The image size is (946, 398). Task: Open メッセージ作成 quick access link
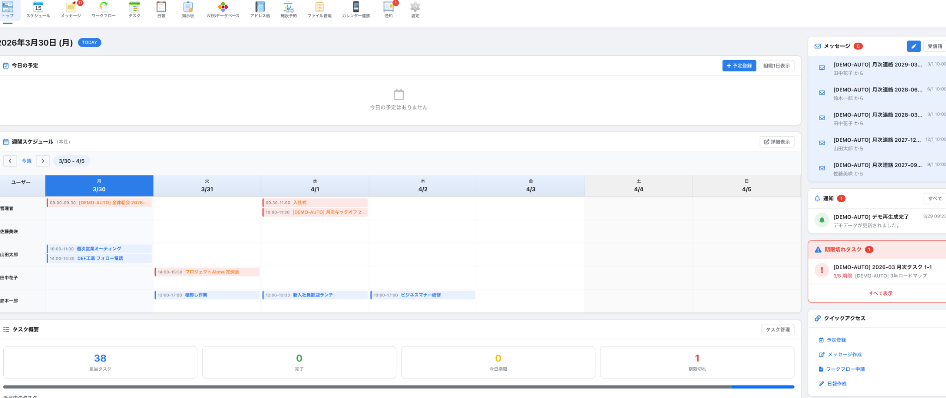point(840,355)
